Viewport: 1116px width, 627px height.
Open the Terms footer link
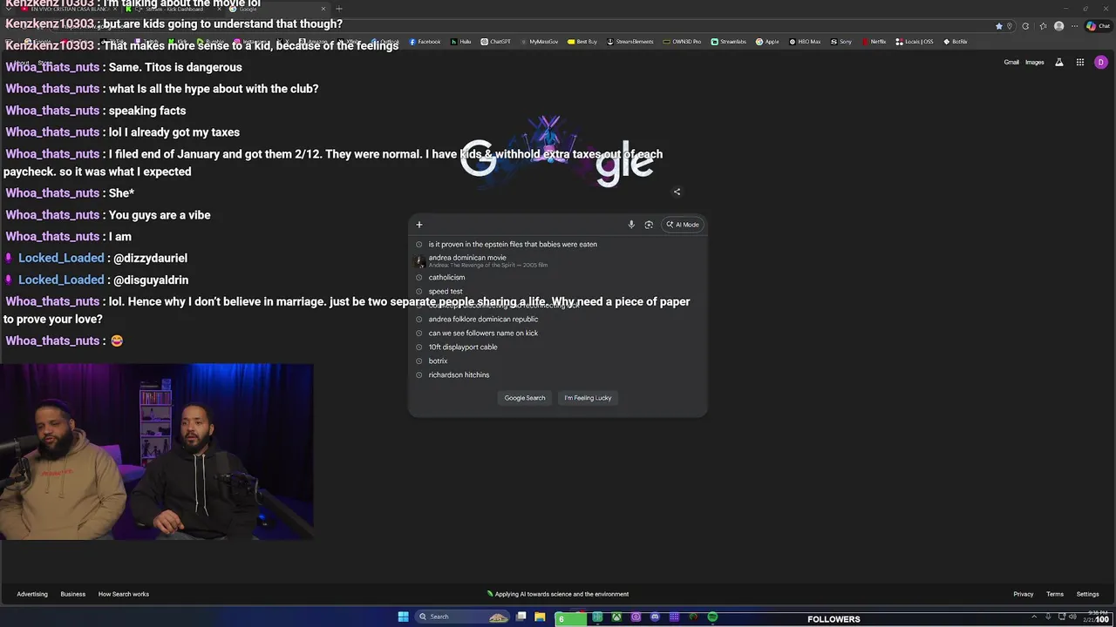(1055, 594)
